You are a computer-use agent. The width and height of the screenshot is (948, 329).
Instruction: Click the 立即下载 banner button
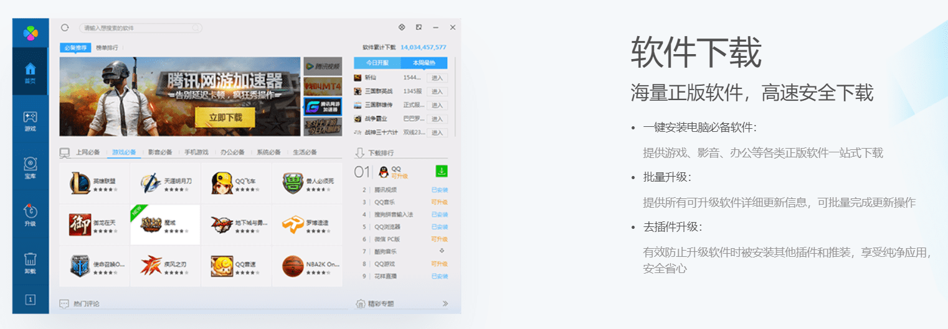tap(224, 118)
